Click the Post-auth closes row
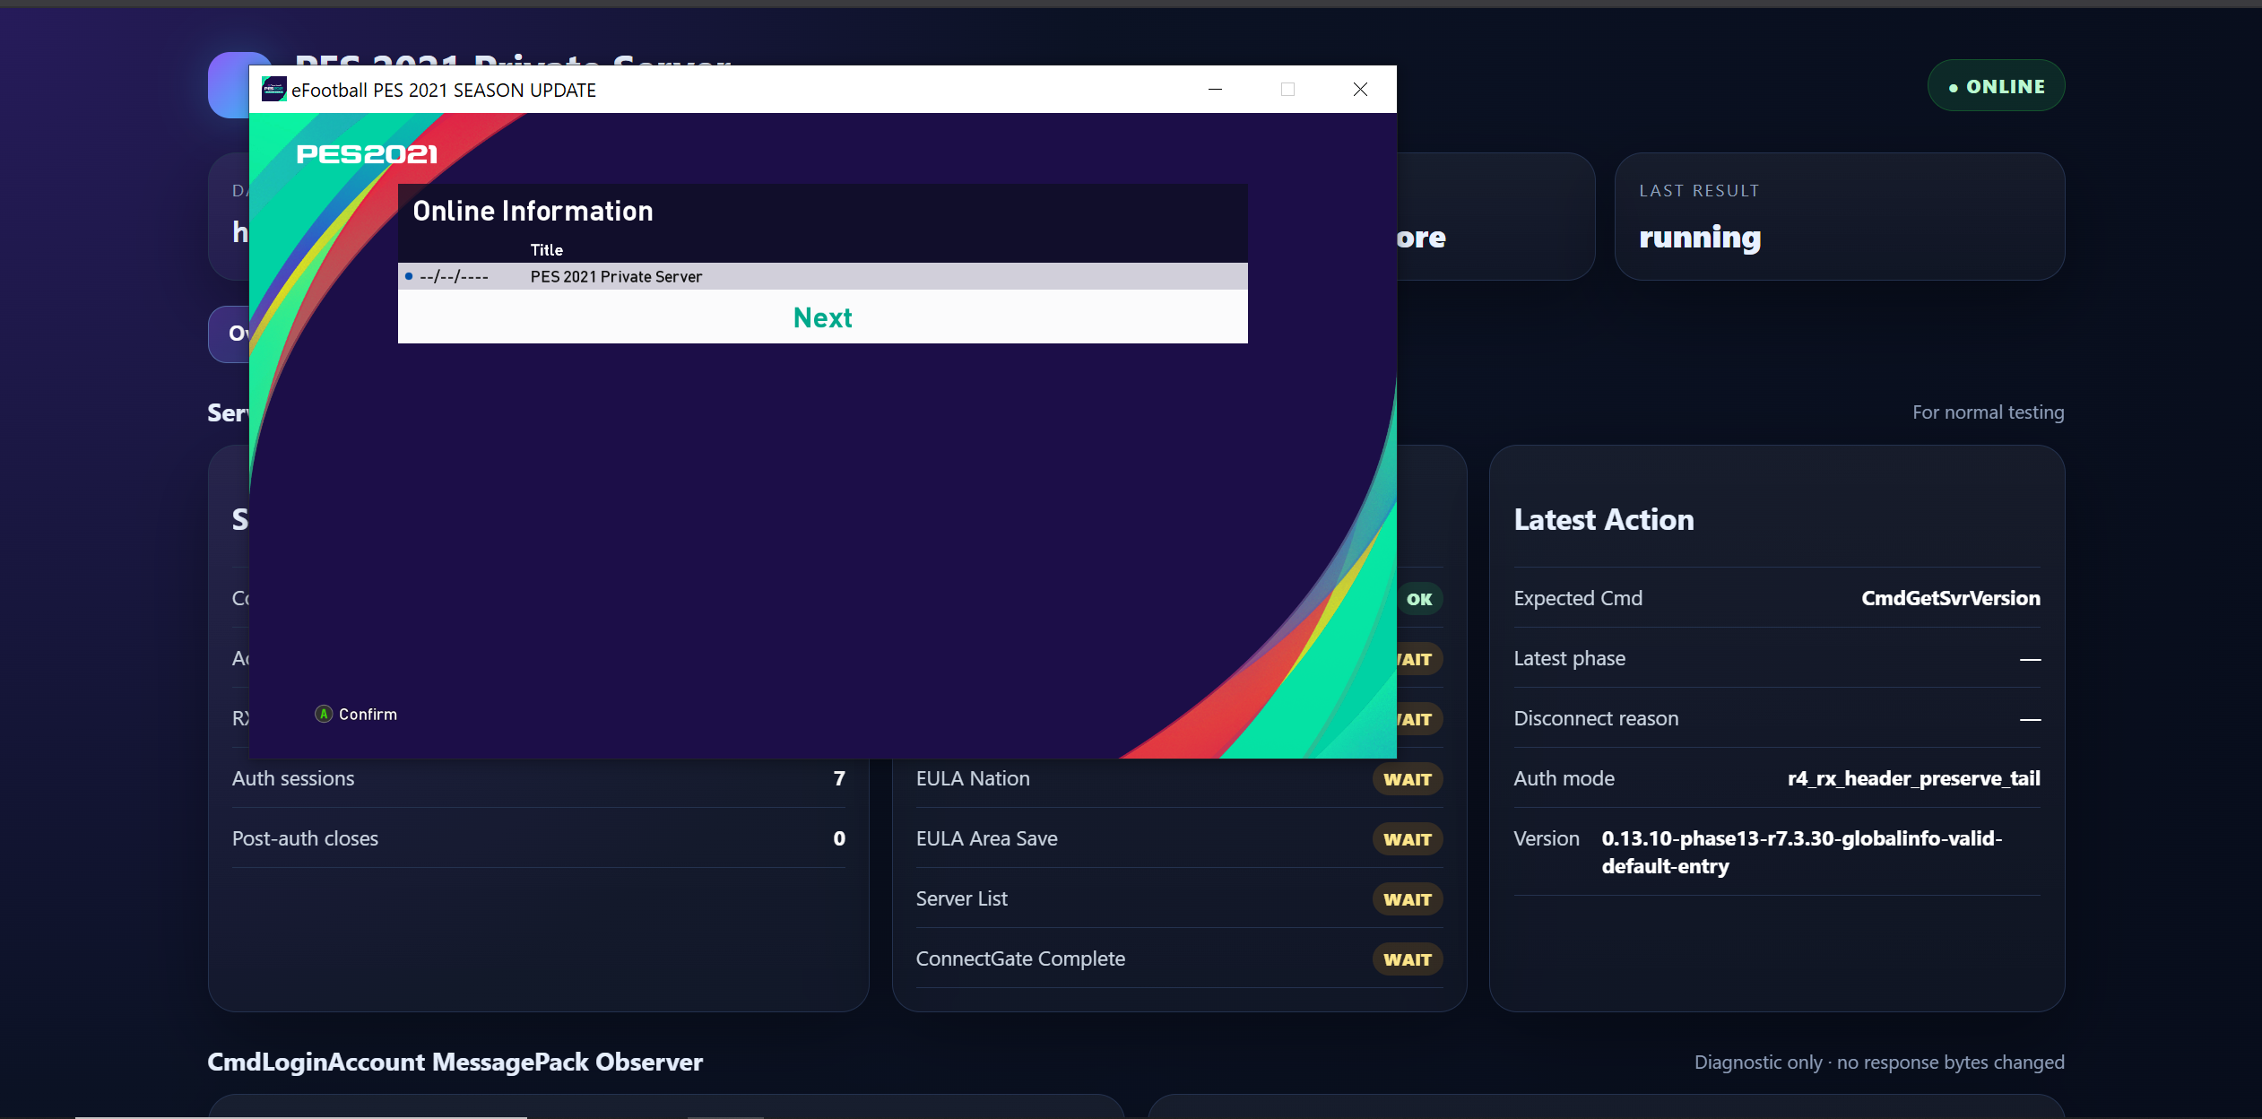This screenshot has height=1119, width=2262. point(538,838)
